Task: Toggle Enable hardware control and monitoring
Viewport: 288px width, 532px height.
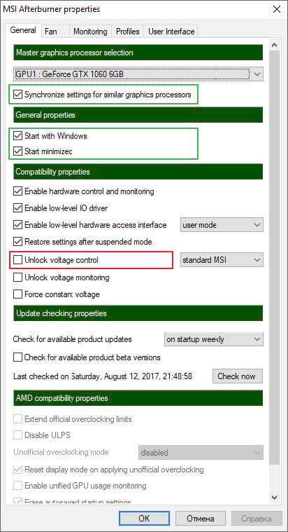Action: 17,191
